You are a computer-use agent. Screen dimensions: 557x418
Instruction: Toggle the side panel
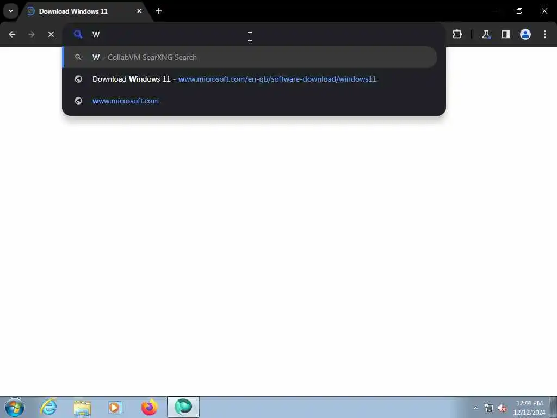pos(506,34)
